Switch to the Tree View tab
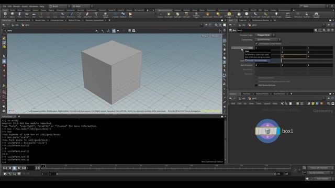Viewport: 335px width, 188px height. (x=247, y=94)
